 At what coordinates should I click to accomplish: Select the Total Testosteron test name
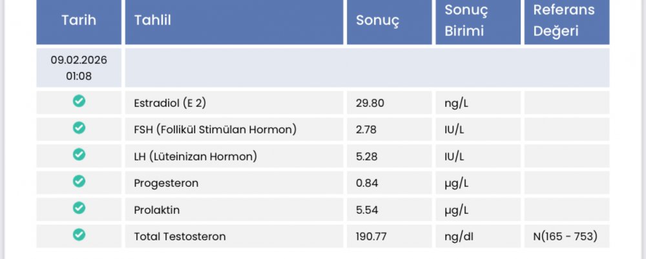[180, 237]
